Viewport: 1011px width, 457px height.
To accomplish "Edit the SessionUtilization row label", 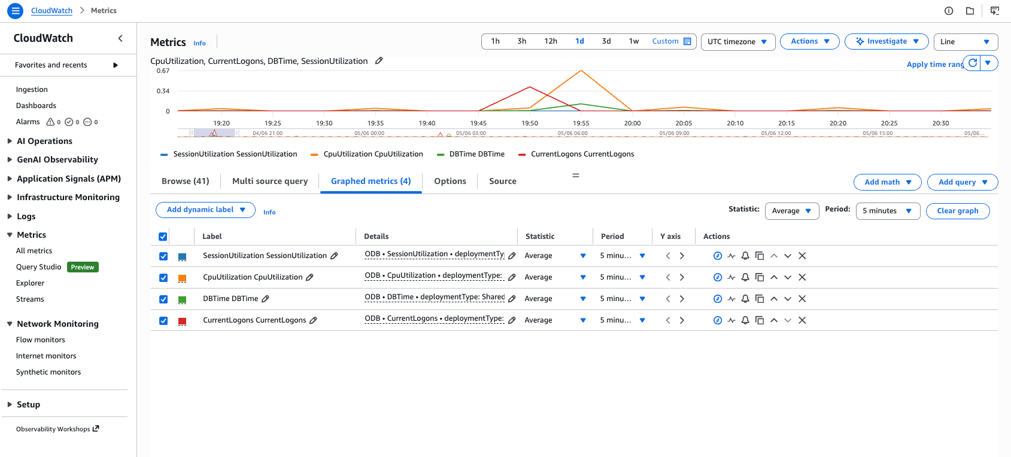I will click(x=334, y=256).
